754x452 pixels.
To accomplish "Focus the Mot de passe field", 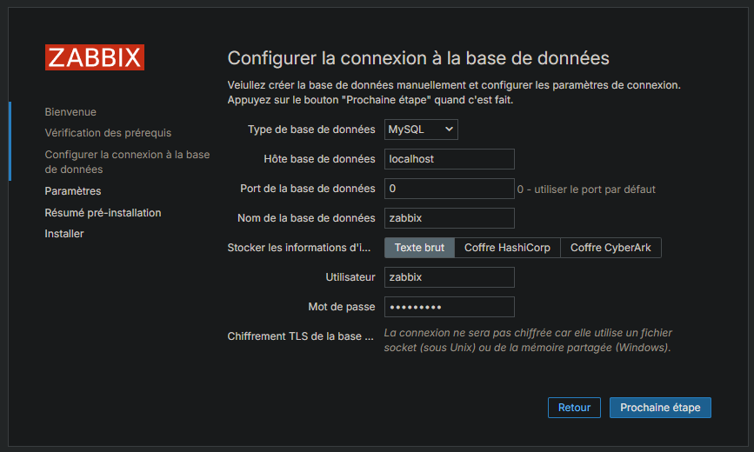I will pos(449,307).
